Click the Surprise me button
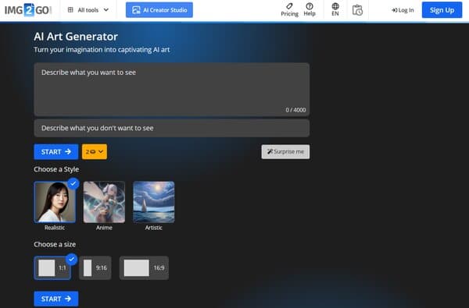 point(285,151)
